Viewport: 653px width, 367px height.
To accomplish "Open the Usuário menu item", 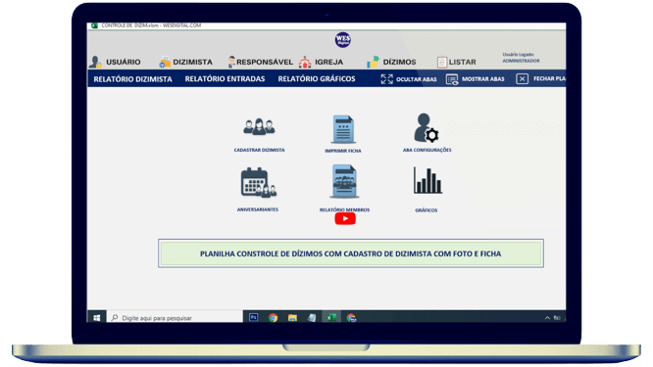I will click(115, 62).
